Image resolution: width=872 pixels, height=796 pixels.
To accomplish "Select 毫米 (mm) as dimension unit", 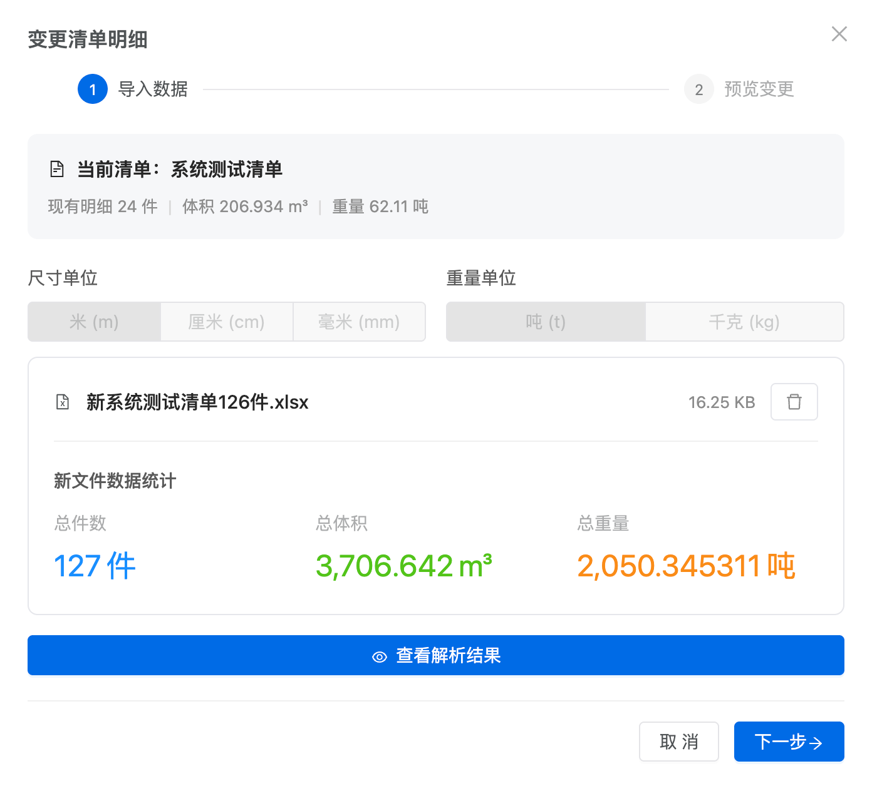I will 359,322.
